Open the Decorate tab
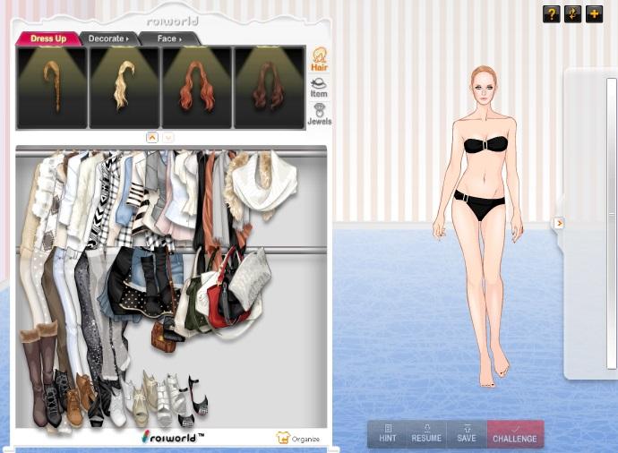Viewport: 618px width, 453px height. pos(107,38)
